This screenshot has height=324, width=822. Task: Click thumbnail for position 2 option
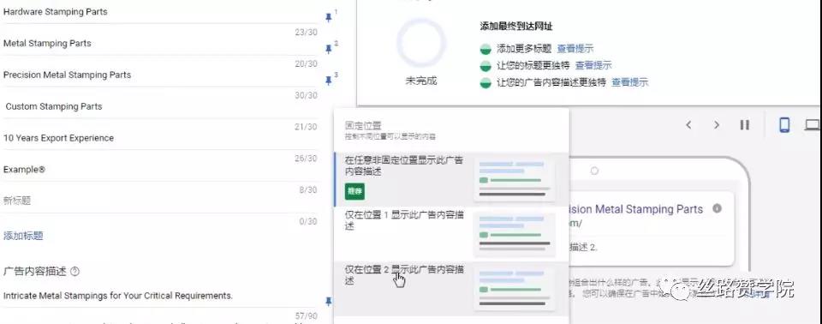[515, 289]
